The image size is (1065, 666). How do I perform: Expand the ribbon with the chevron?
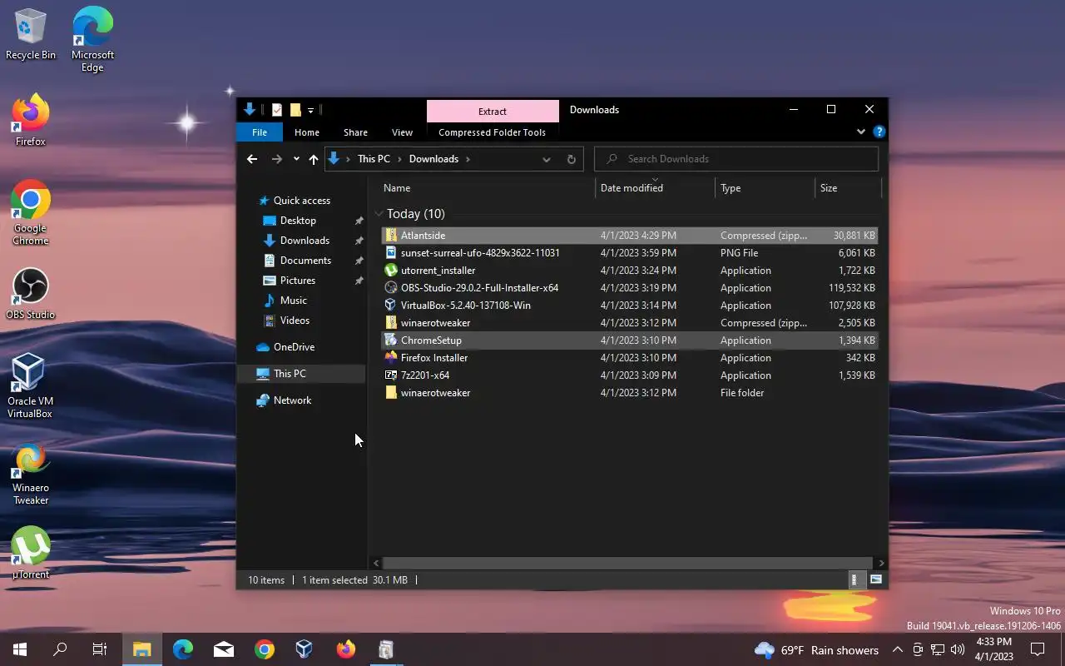[861, 132]
